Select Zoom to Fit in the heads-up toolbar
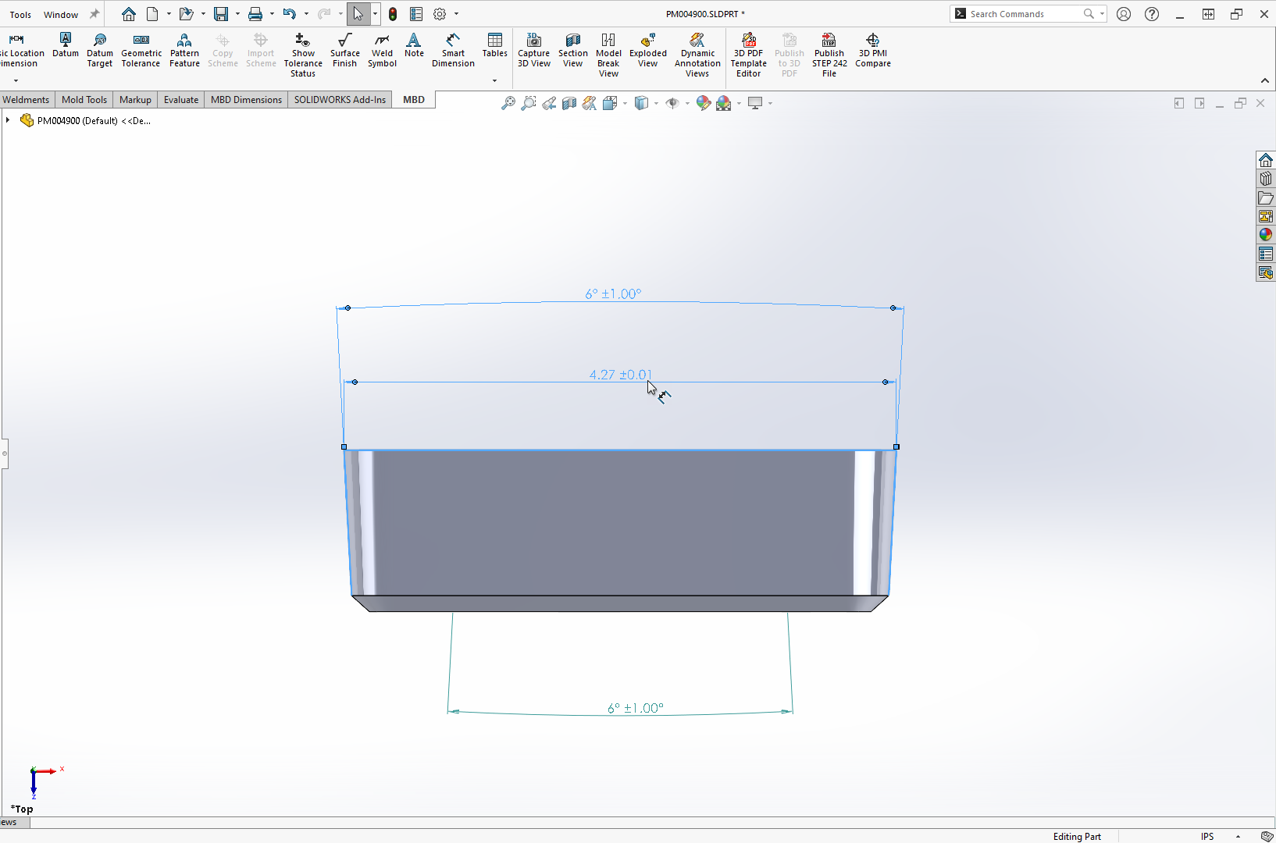The image size is (1276, 843). (508, 102)
